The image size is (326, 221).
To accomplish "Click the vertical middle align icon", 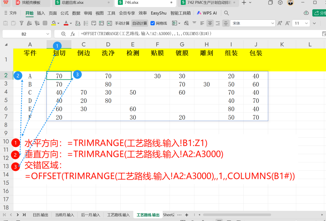I will click(x=226, y=23).
